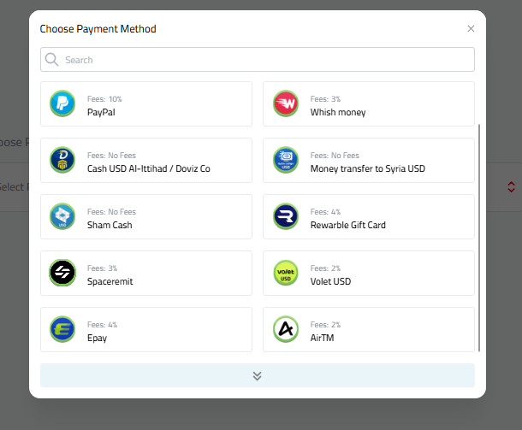522x430 pixels.
Task: Click PayPal's 'Fees: 10%' text
Action: click(104, 99)
